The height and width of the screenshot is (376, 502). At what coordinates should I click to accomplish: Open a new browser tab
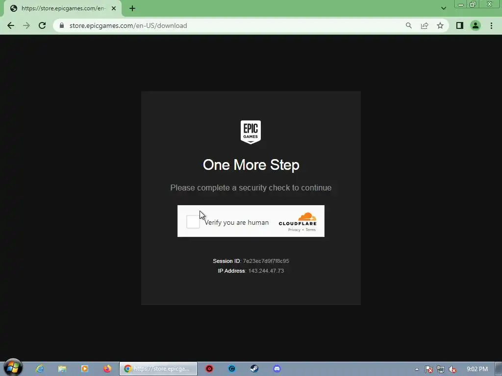point(132,9)
